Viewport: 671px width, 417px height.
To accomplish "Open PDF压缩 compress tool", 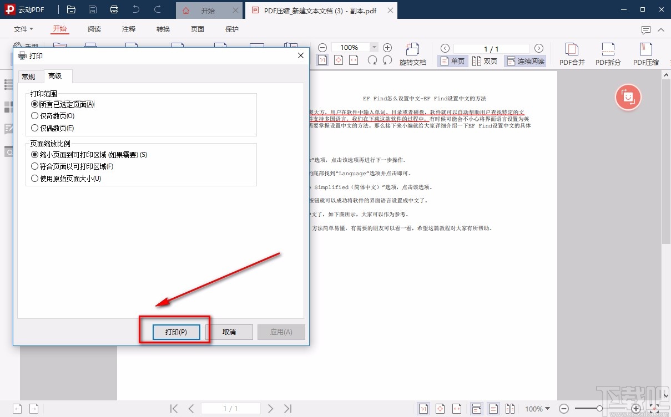I will coord(646,54).
